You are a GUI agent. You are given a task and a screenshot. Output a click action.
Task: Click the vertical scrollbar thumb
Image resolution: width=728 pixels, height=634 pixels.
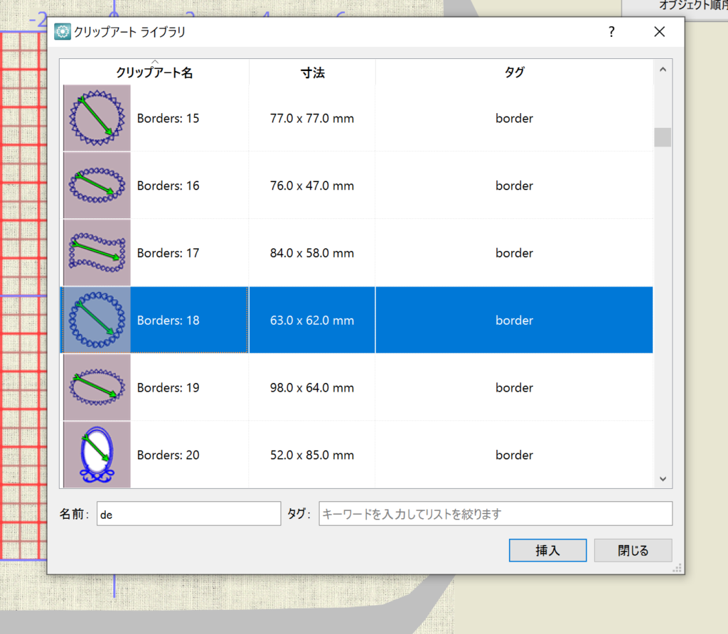click(663, 137)
